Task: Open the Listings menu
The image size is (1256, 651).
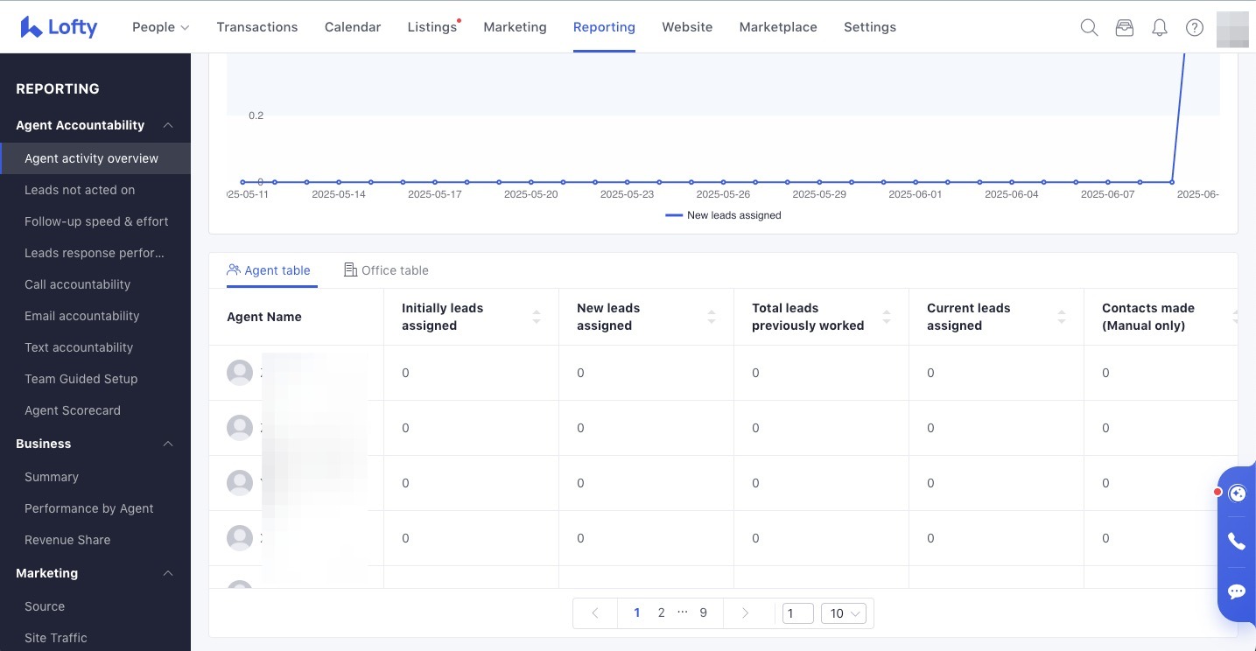Action: (432, 27)
